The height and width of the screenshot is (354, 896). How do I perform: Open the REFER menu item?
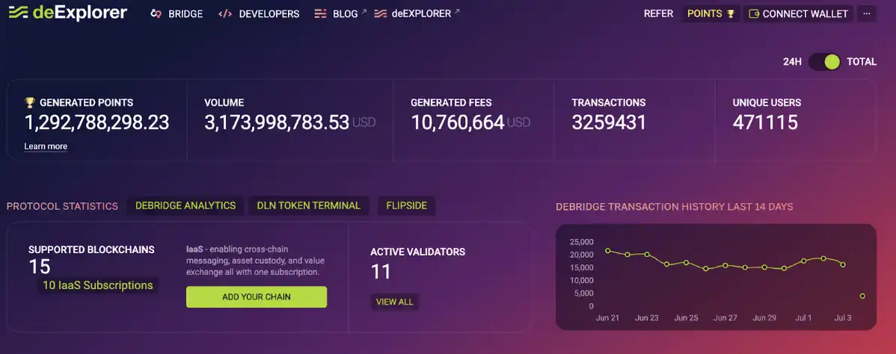(x=658, y=13)
